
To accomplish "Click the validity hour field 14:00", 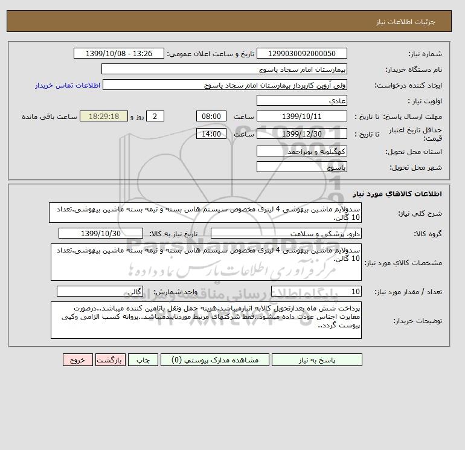I will pyautogui.click(x=211, y=133).
